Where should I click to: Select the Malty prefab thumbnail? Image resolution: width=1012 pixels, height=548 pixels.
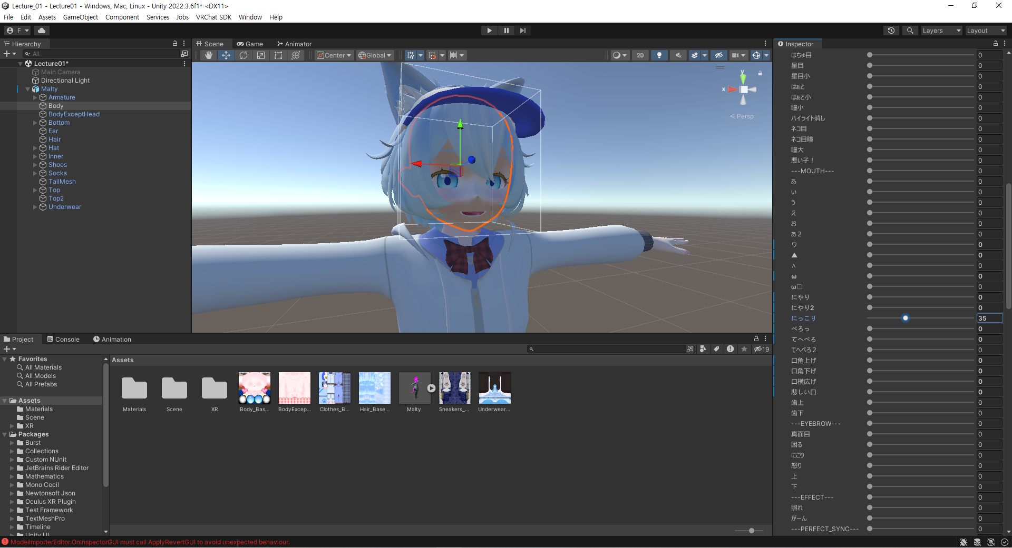pyautogui.click(x=414, y=388)
